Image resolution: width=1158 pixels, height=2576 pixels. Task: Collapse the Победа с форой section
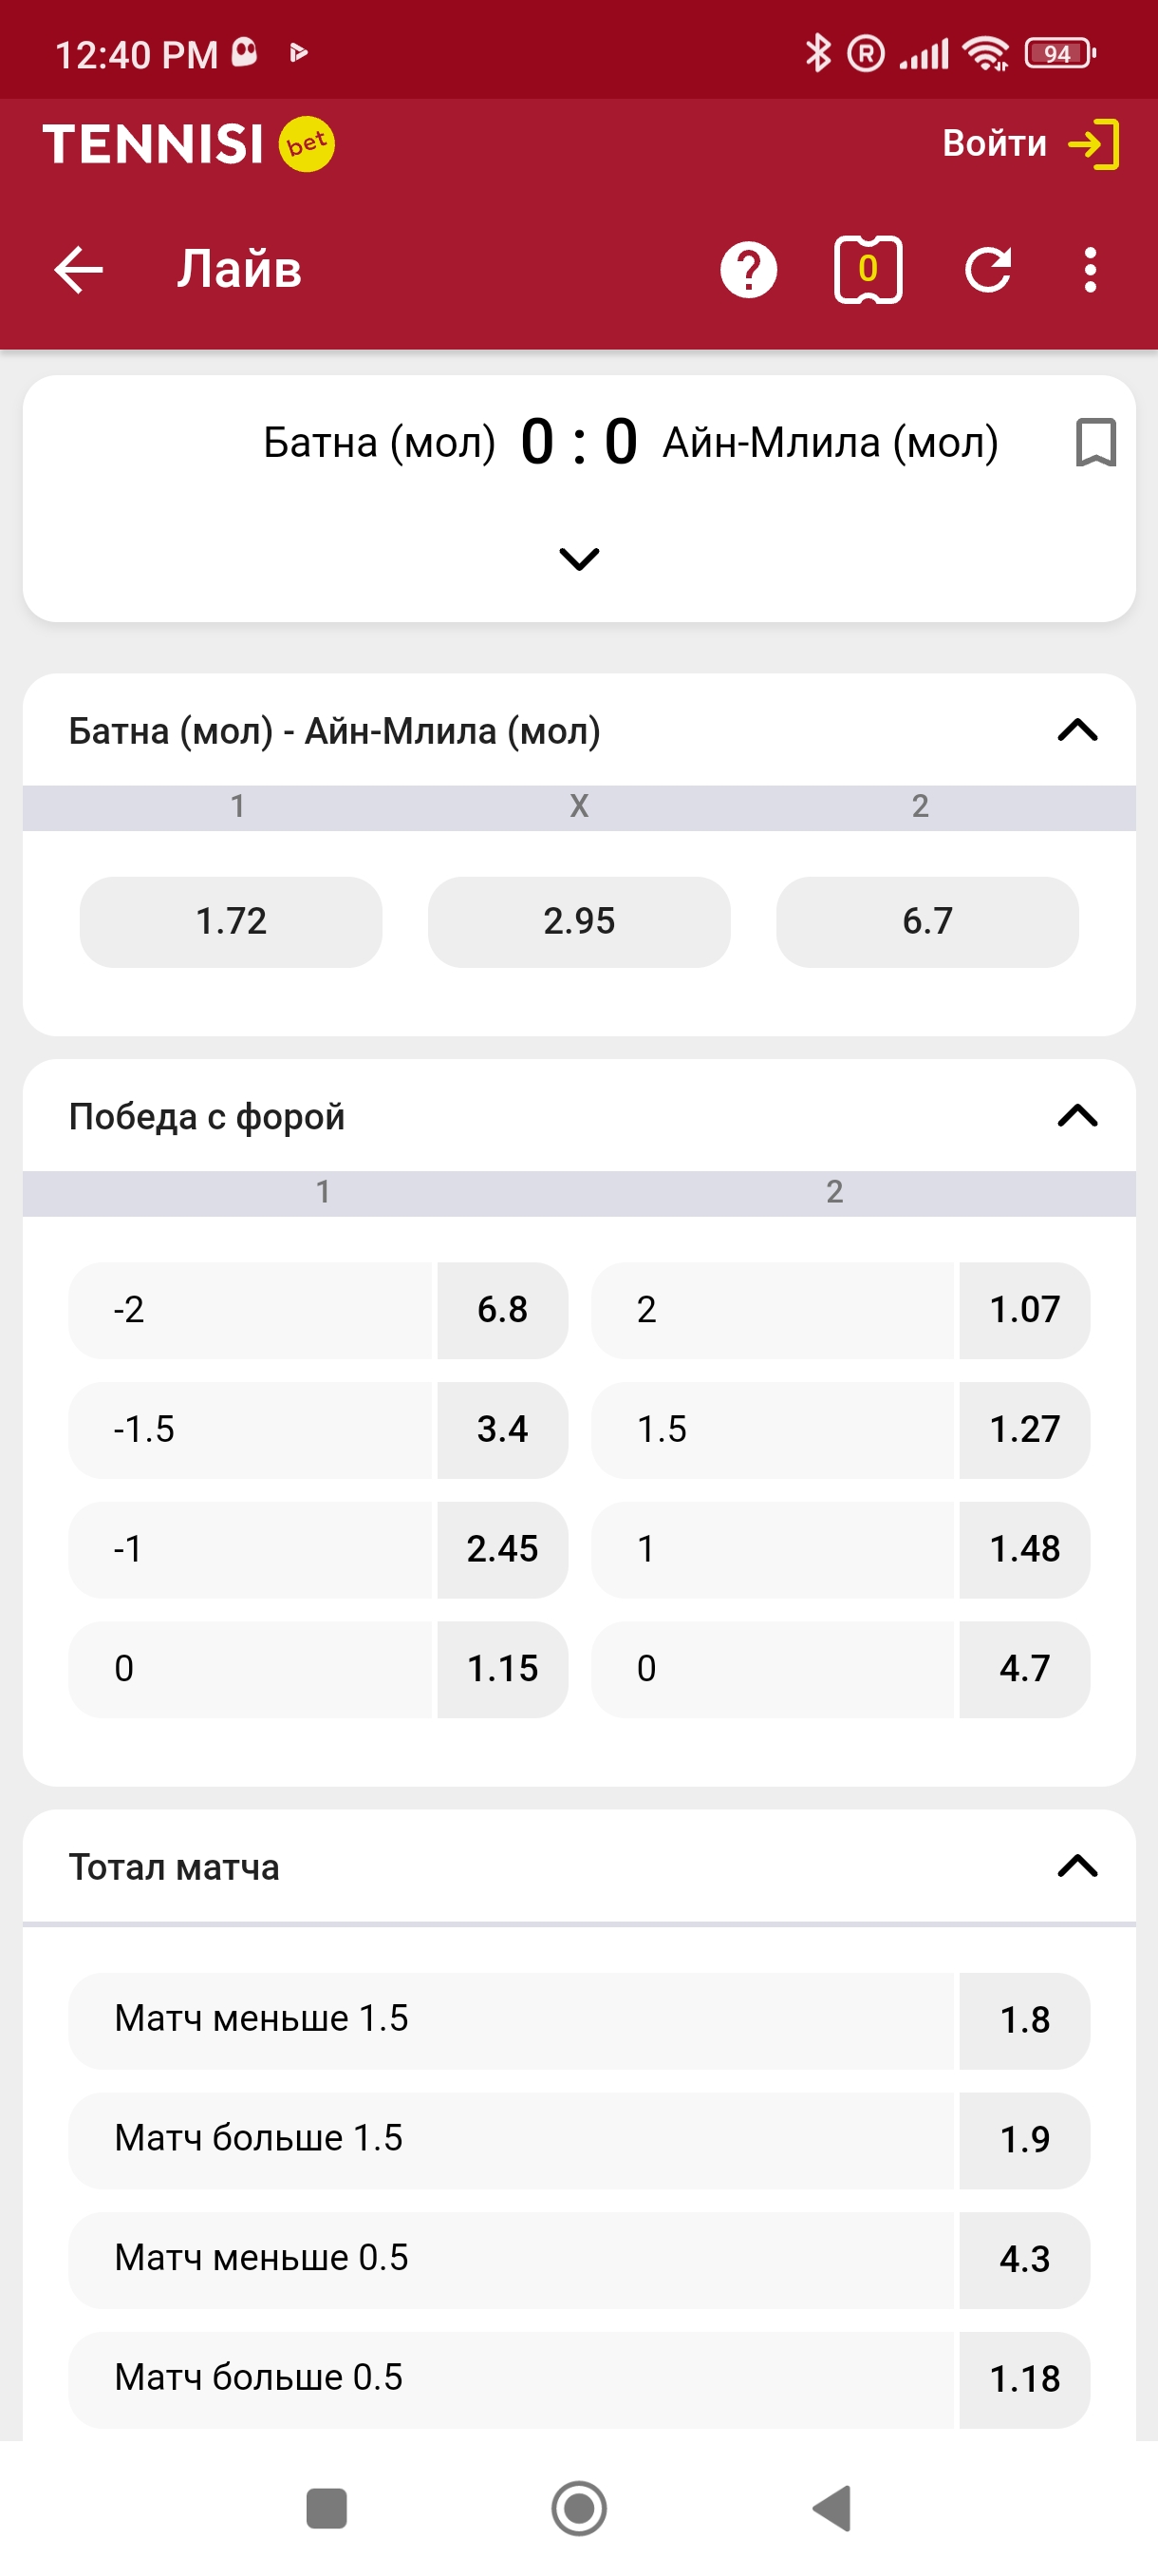[x=1077, y=1116]
